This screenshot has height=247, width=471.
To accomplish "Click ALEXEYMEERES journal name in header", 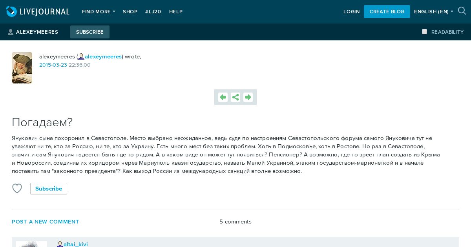I will tap(37, 32).
